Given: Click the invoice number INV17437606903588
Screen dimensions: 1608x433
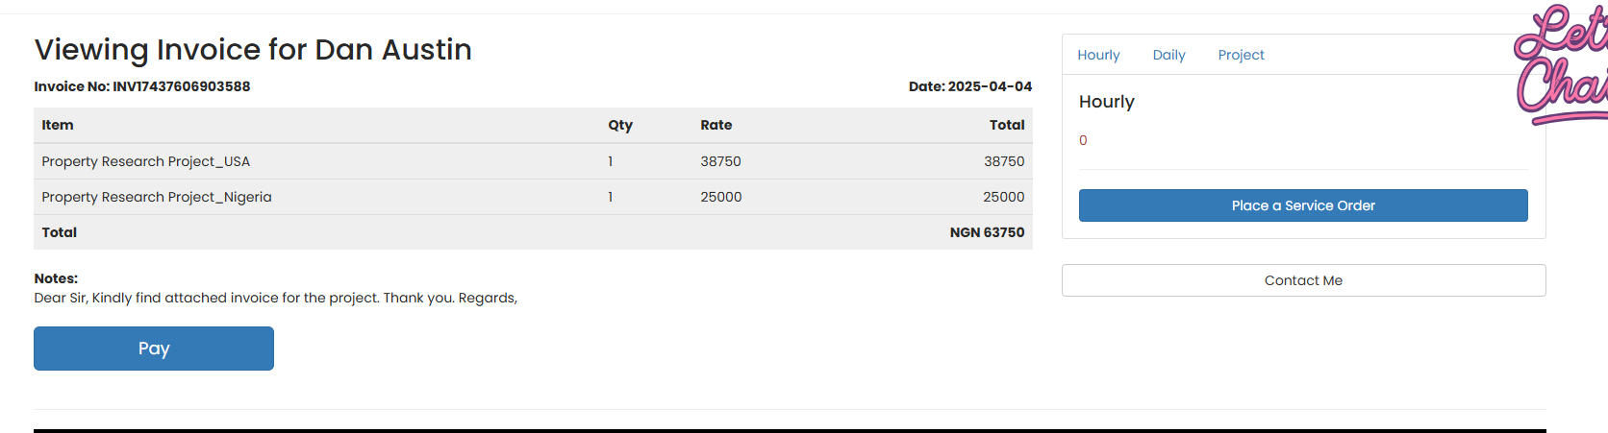Looking at the screenshot, I should click(x=182, y=86).
